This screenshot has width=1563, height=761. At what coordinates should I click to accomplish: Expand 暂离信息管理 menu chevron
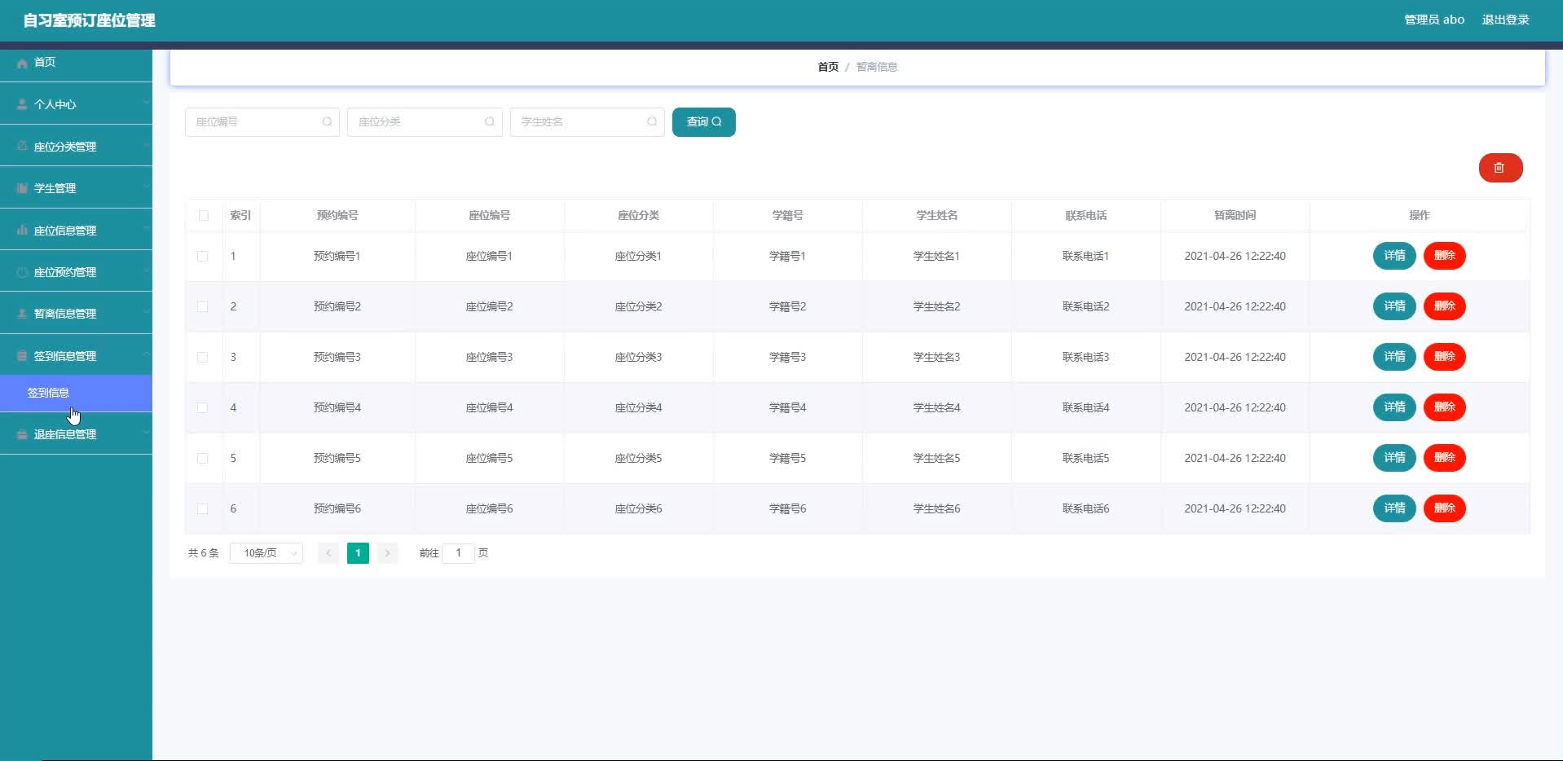pos(146,313)
